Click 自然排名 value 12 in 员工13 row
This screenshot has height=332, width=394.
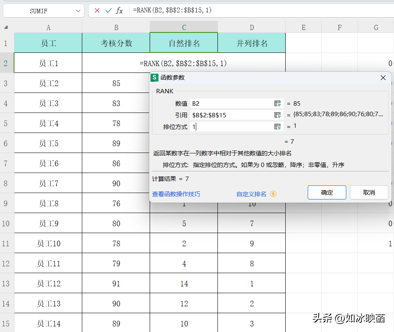coord(184,304)
